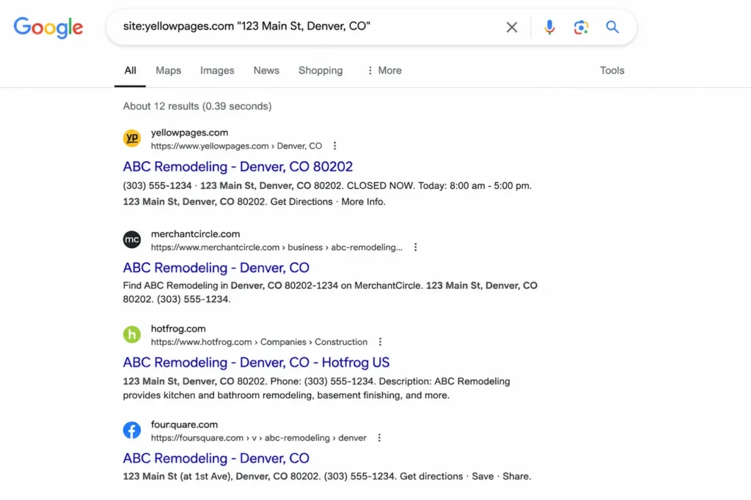
Task: Click the foursquare result favicon
Action: 132,430
